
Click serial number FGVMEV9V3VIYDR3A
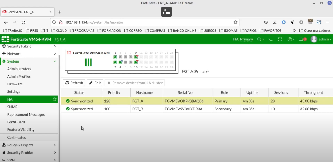coord(184,109)
